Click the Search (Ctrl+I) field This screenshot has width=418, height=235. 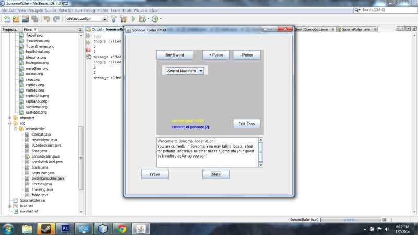coord(388,10)
